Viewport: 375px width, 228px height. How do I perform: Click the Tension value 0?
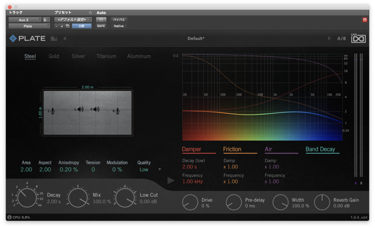(x=93, y=170)
